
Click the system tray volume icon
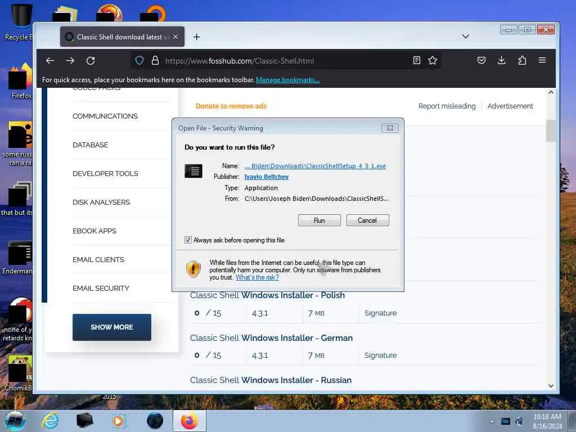click(x=519, y=421)
